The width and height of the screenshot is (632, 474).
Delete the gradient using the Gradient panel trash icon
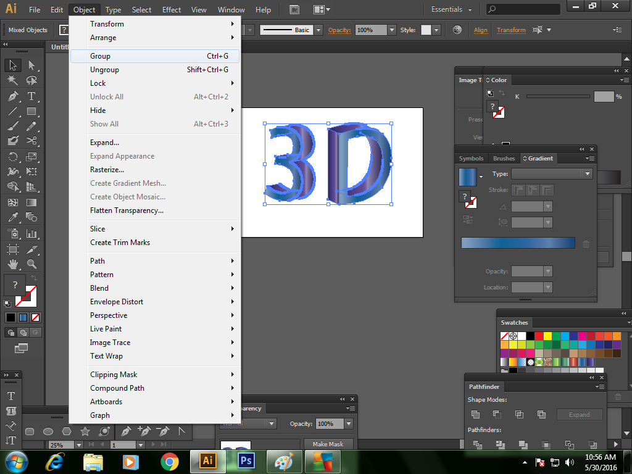click(586, 243)
